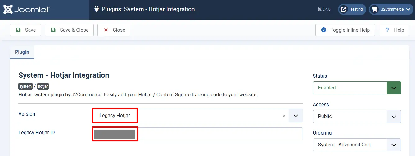Expand the Version dropdown chevron
The image size is (415, 156).
coord(296,116)
